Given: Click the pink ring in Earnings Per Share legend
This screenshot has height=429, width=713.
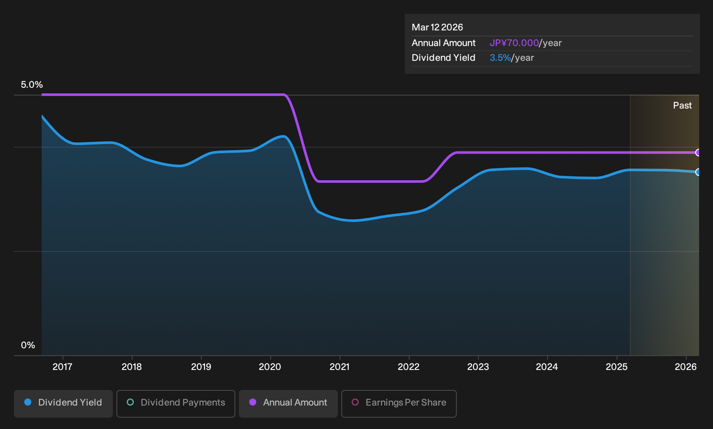Looking at the screenshot, I should pyautogui.click(x=355, y=402).
